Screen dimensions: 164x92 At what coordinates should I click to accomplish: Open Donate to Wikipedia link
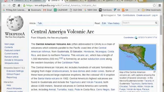14,60
